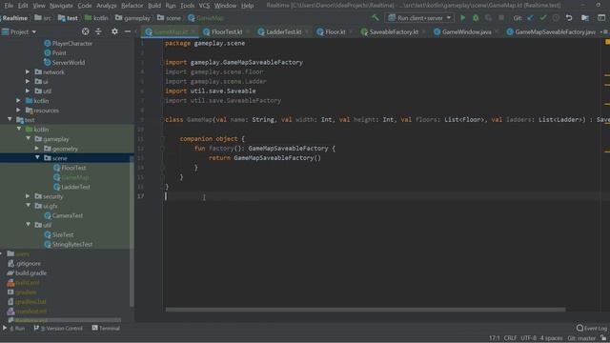Open the Terminal tool window

[x=106, y=328]
